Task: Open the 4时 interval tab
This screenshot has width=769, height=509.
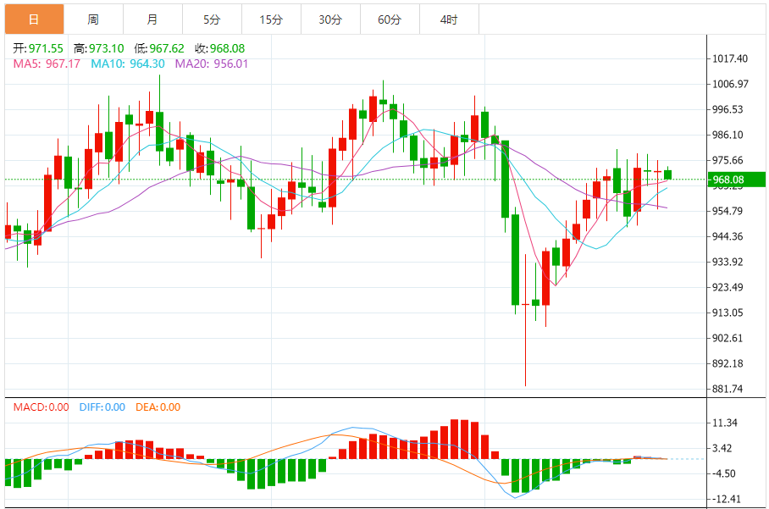Action: (449, 19)
